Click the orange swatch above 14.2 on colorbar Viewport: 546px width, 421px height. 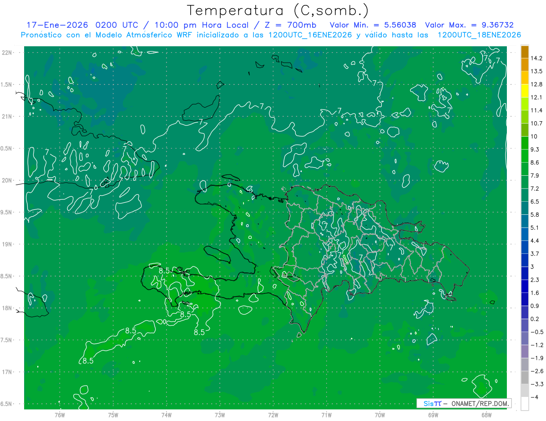pos(525,52)
